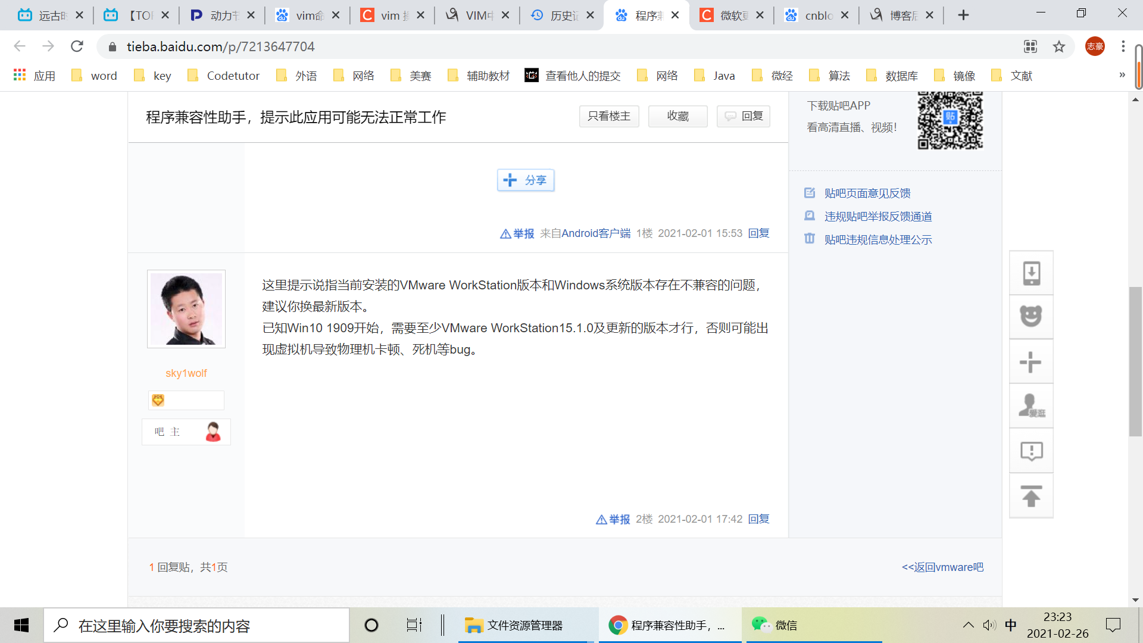Toggle the input method 中 indicator

(1011, 625)
